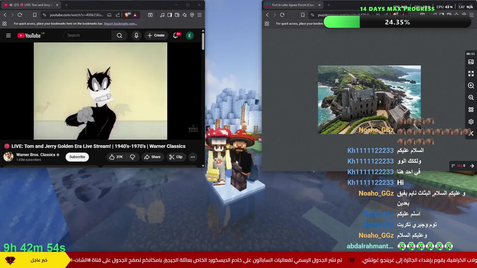Click the youtube.com address bar
This screenshot has height=268, width=477.
[76, 15]
